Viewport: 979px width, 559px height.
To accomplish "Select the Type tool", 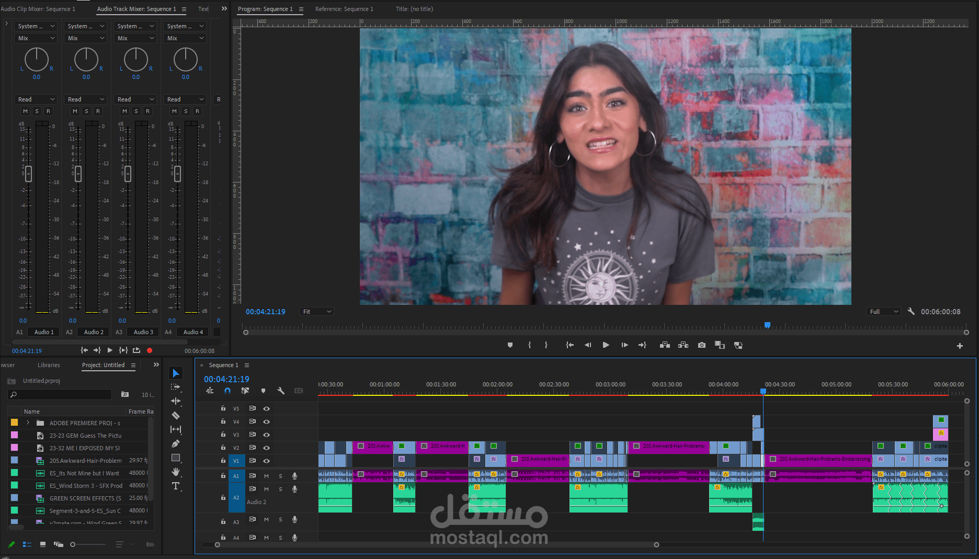I will (176, 486).
